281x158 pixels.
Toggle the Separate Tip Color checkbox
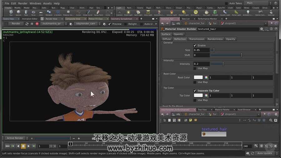195,91
